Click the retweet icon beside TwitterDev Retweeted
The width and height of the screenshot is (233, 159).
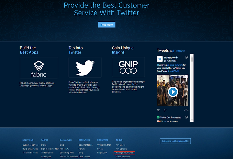pyautogui.click(x=158, y=117)
